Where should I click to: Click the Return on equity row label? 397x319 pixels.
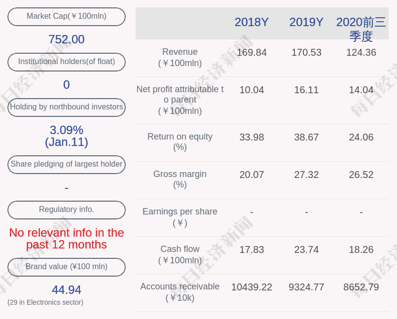pos(180,142)
